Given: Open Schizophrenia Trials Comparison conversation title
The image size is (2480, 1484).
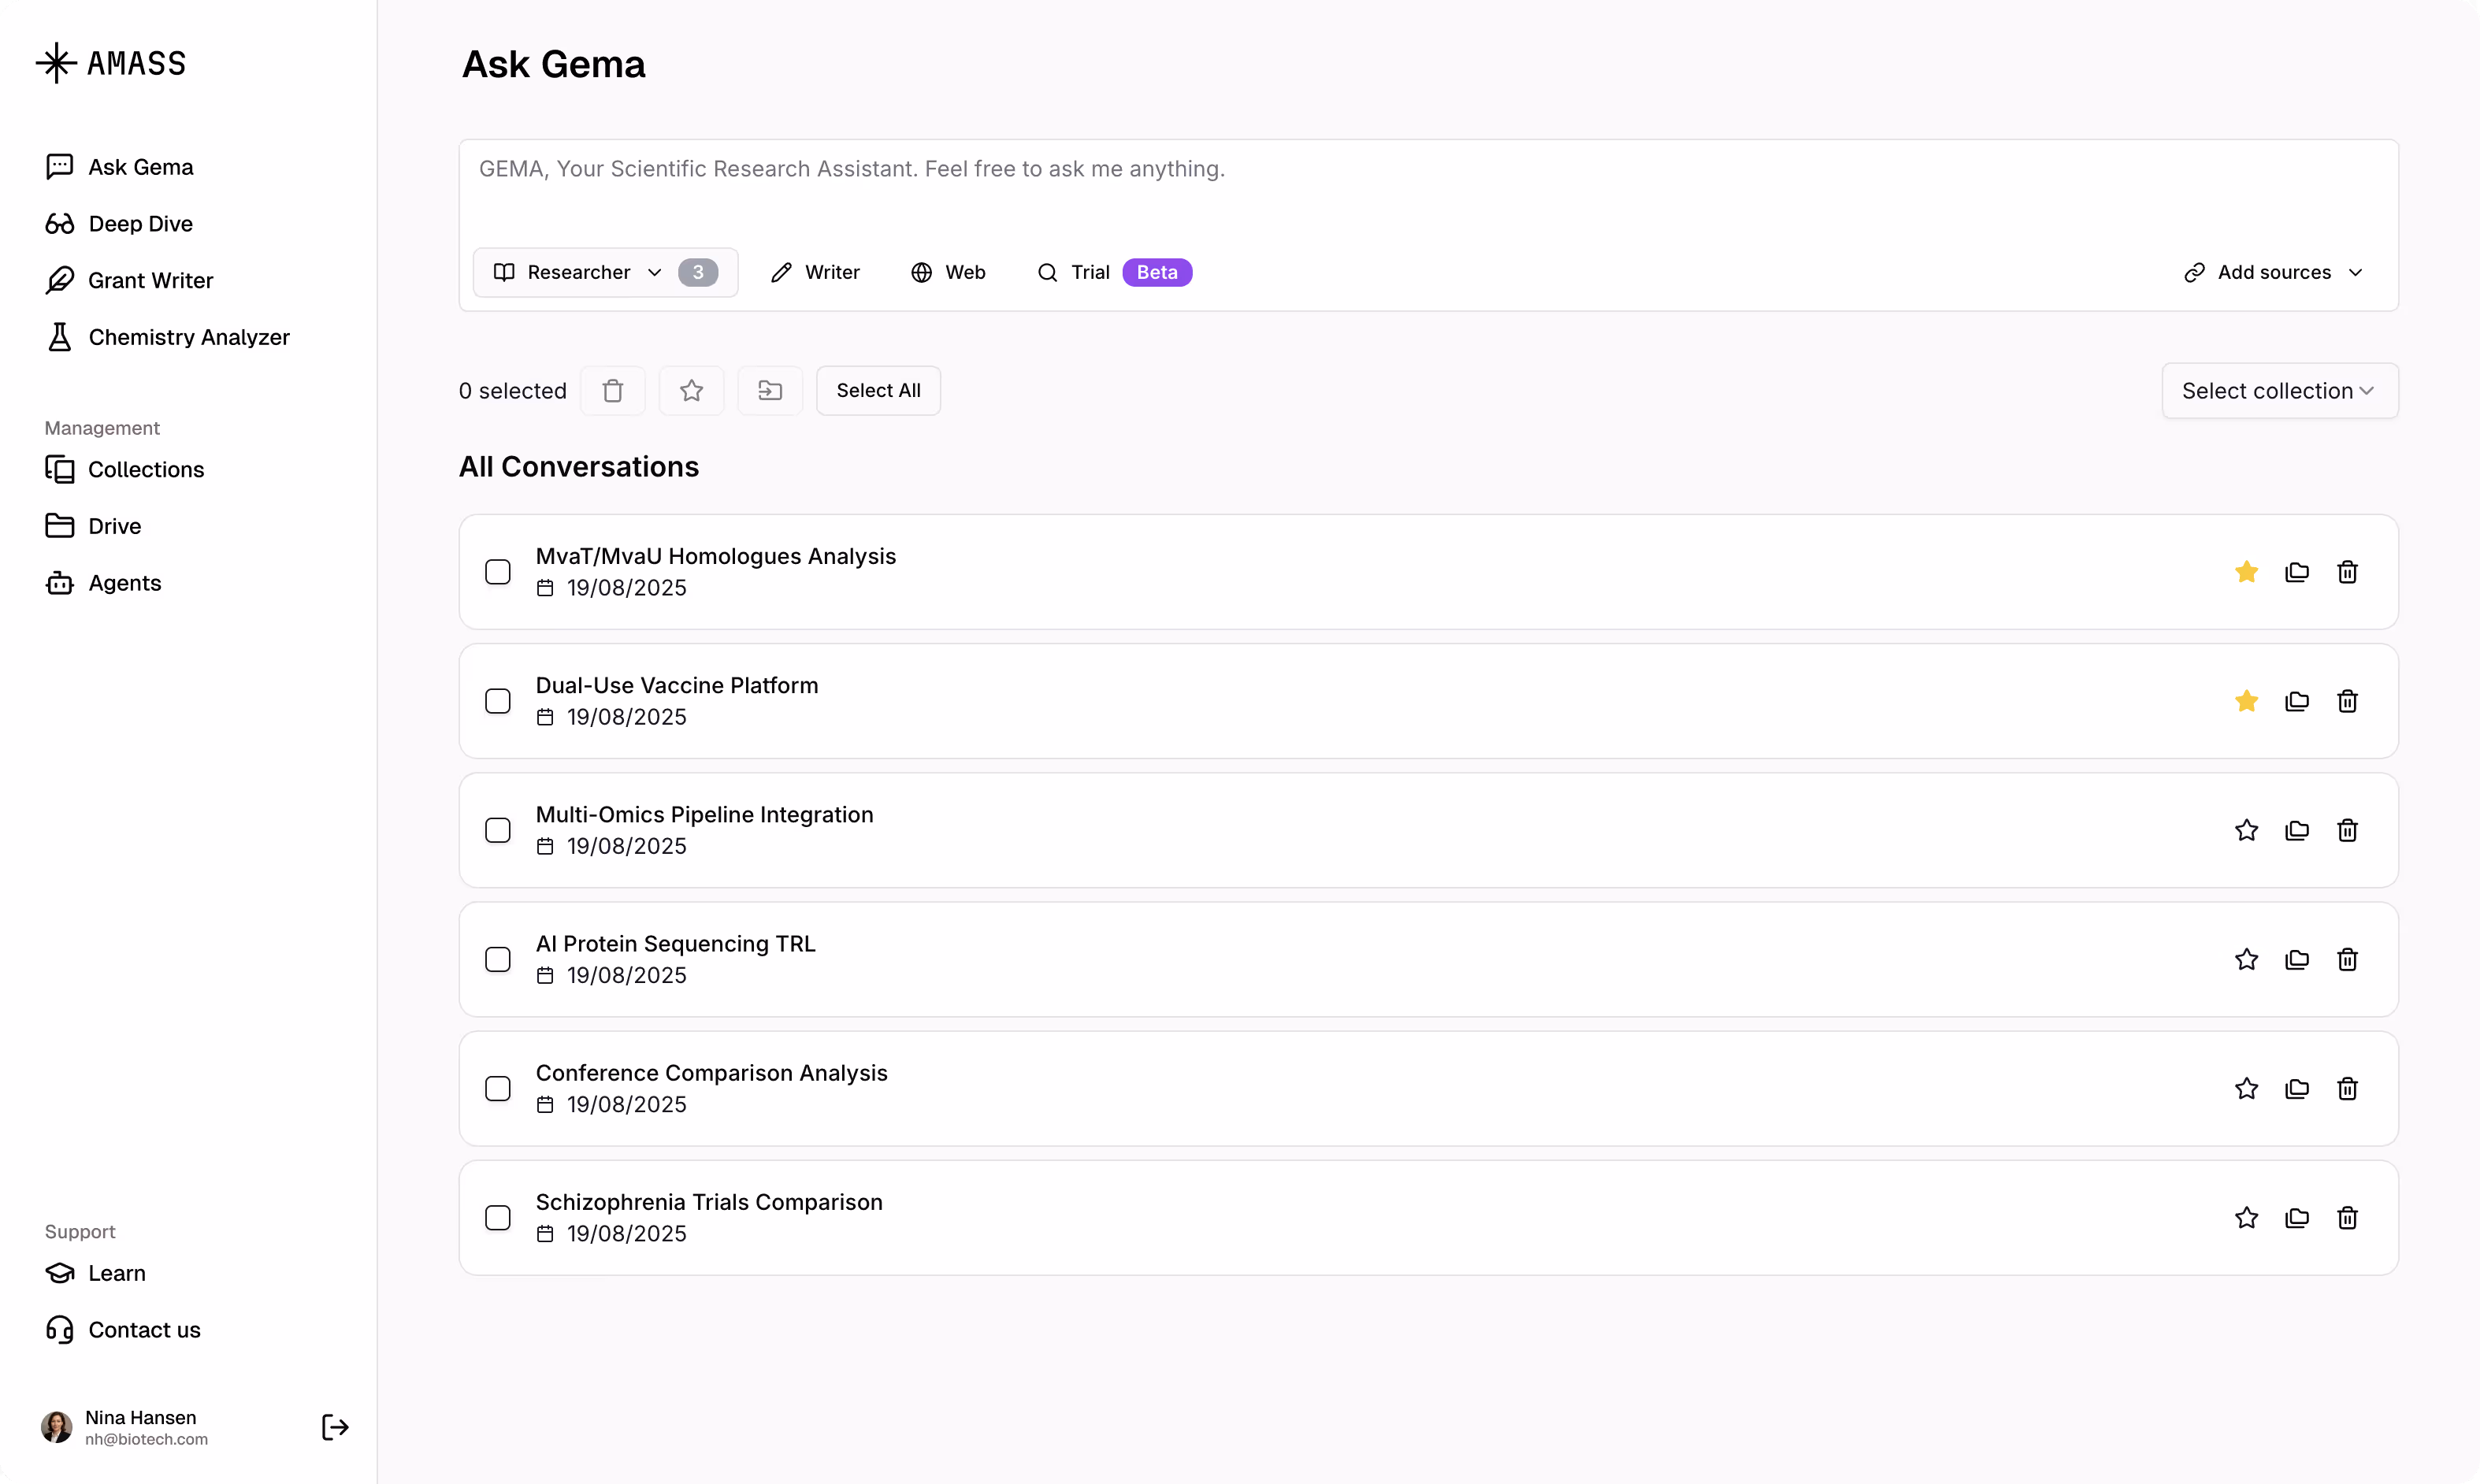Looking at the screenshot, I should 709,1201.
